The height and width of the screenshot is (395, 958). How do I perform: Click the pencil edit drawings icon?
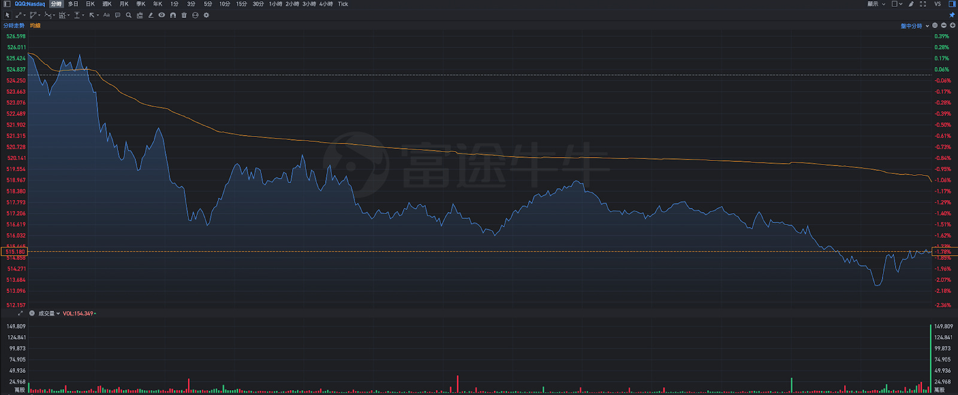tap(151, 15)
